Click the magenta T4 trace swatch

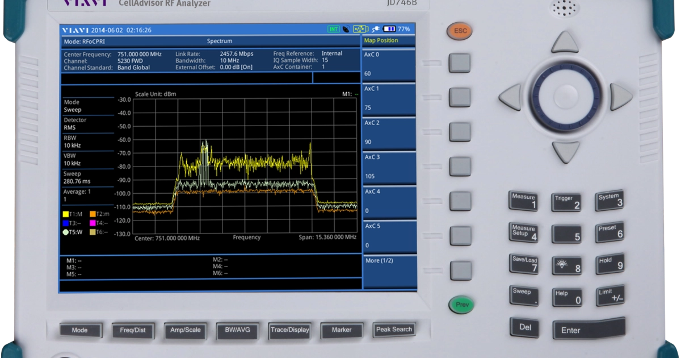tap(93, 223)
